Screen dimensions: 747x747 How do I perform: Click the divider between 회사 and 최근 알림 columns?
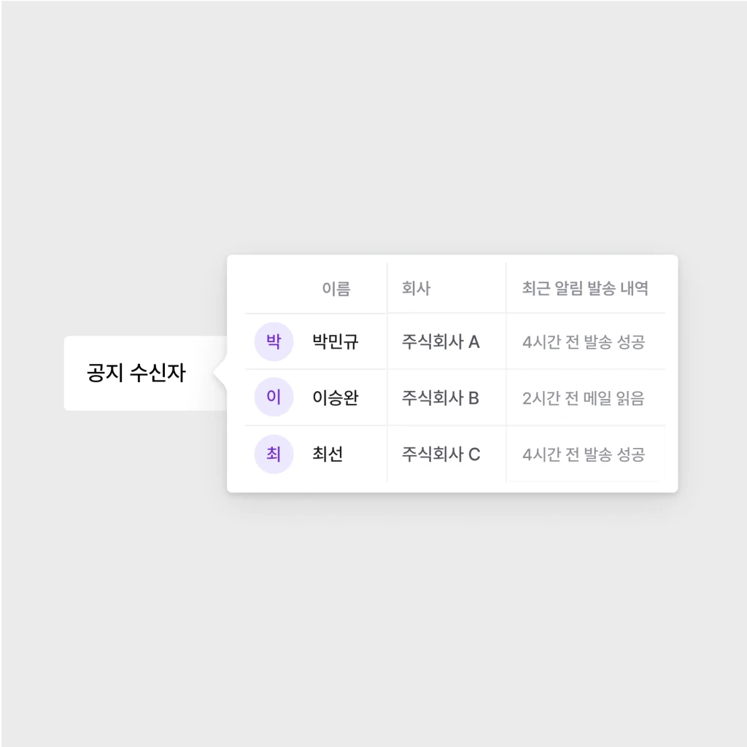point(506,373)
